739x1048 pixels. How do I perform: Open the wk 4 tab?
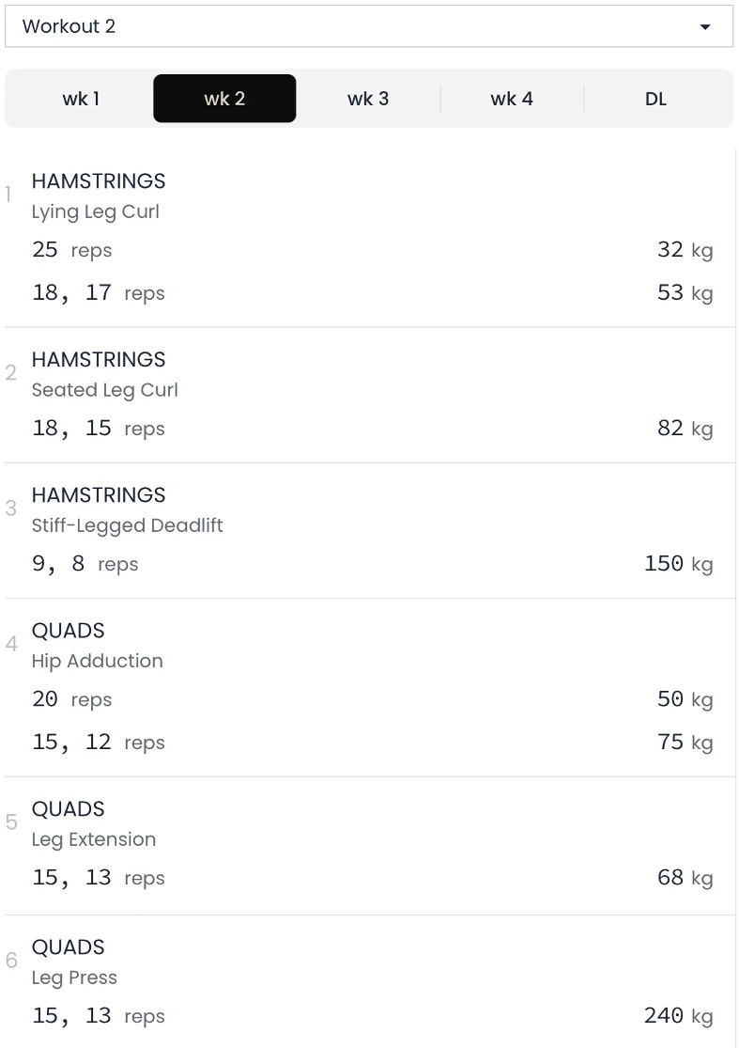pyautogui.click(x=512, y=99)
